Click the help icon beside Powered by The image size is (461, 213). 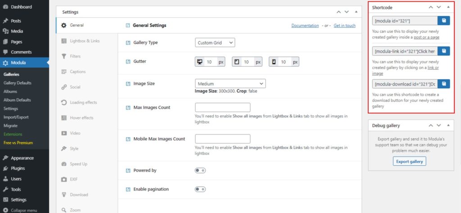128,171
